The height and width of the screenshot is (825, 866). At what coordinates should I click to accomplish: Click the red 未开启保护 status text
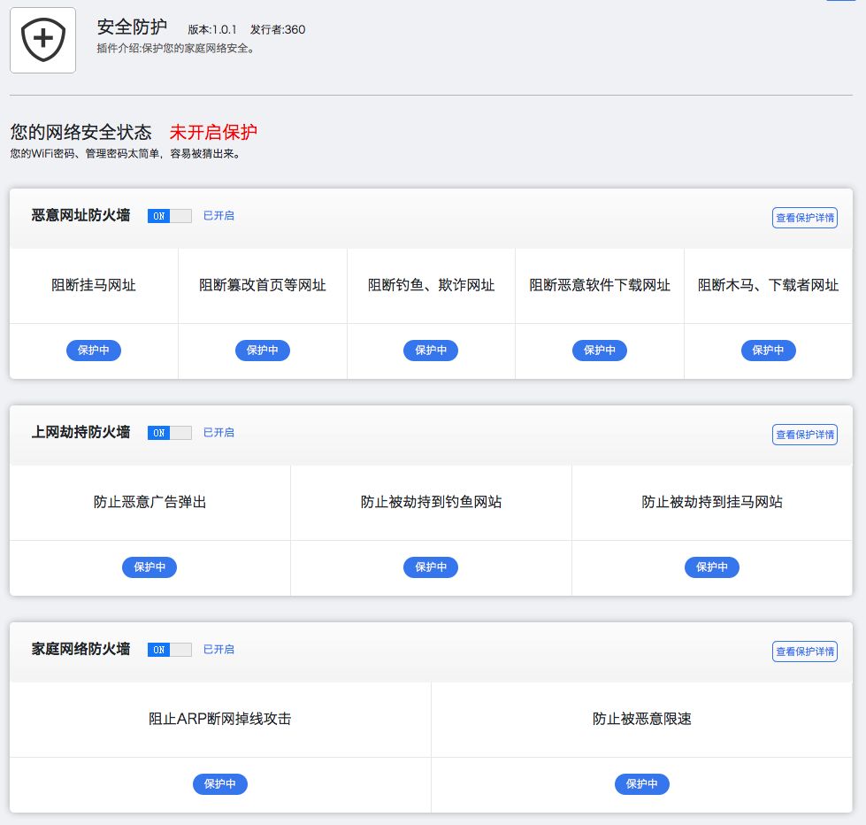(x=213, y=132)
